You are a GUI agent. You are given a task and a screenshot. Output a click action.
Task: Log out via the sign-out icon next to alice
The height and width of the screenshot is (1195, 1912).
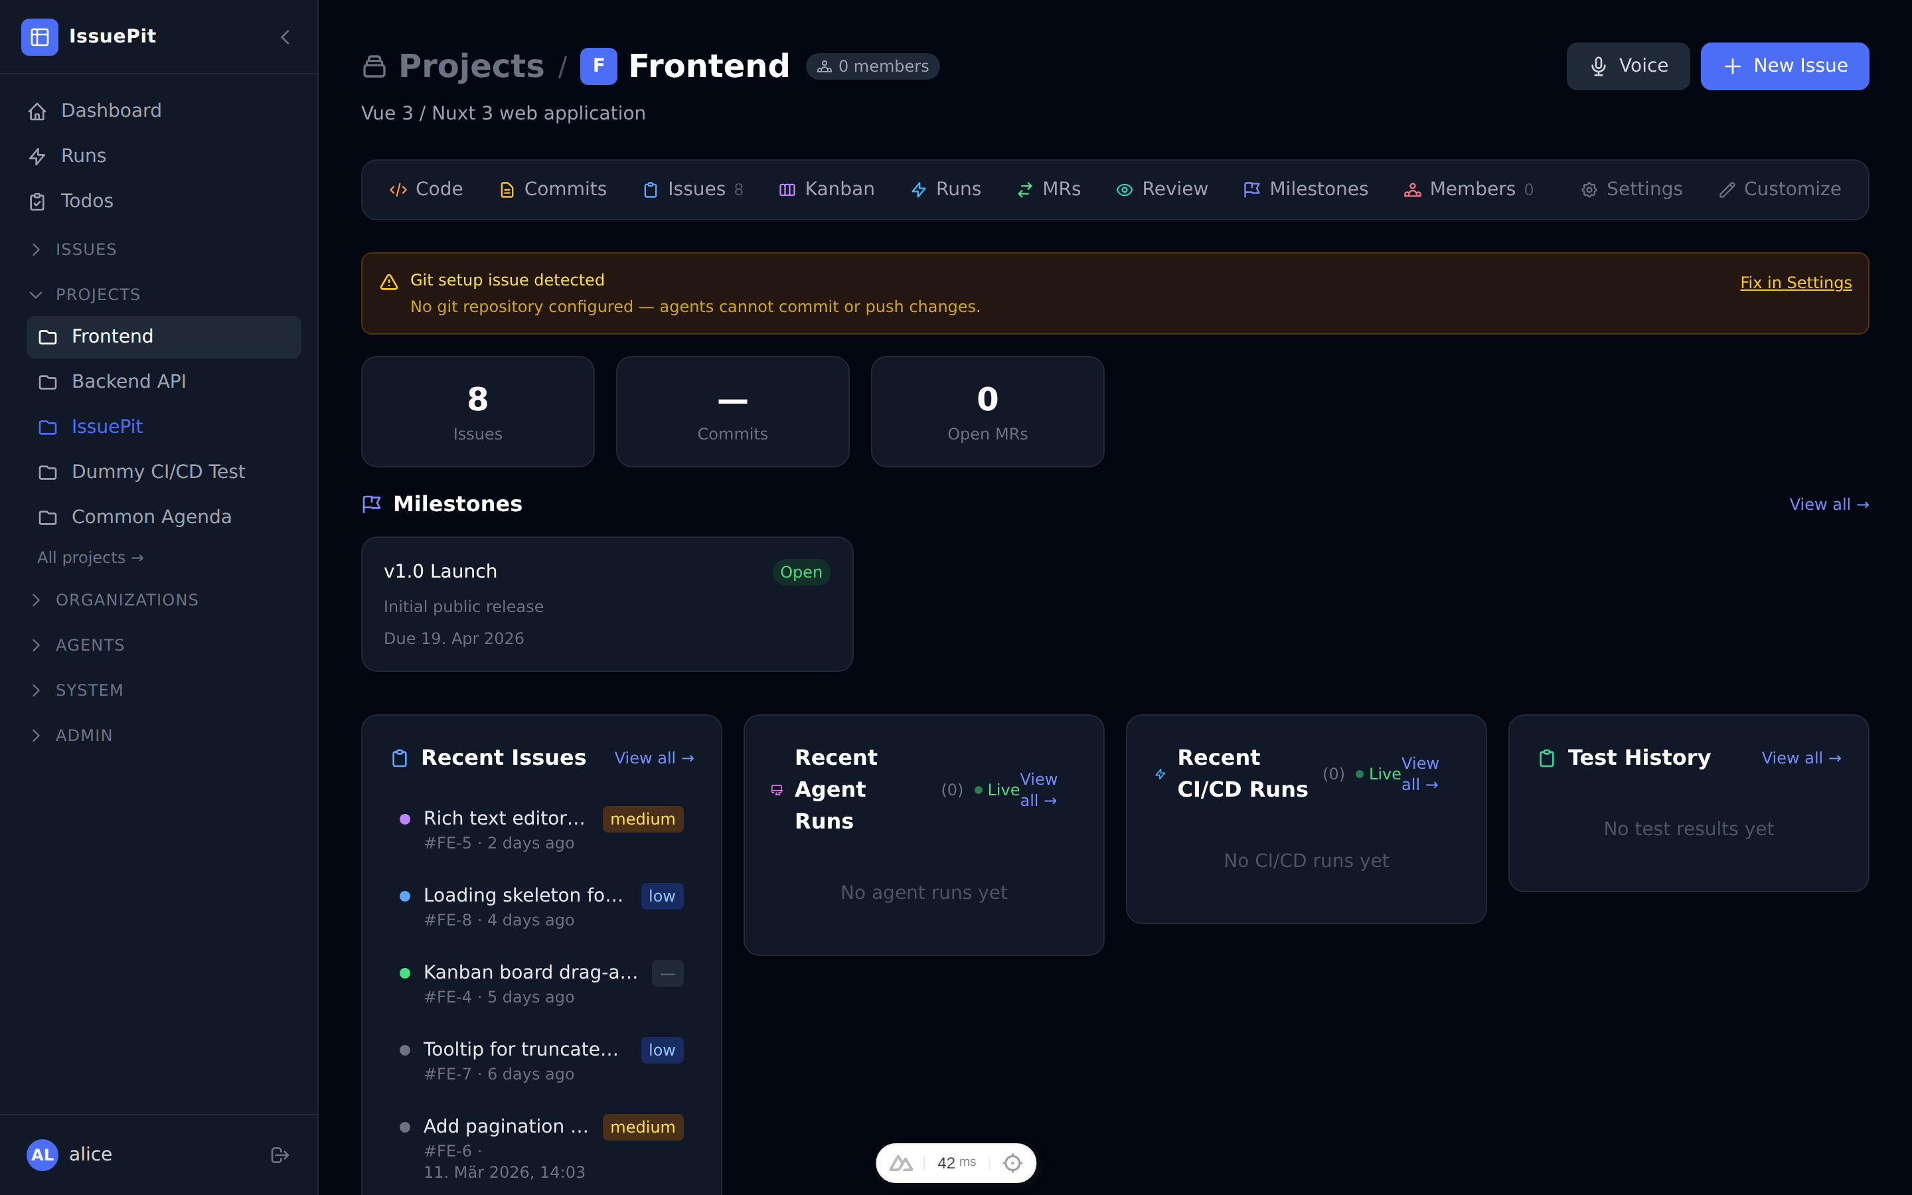click(x=279, y=1155)
